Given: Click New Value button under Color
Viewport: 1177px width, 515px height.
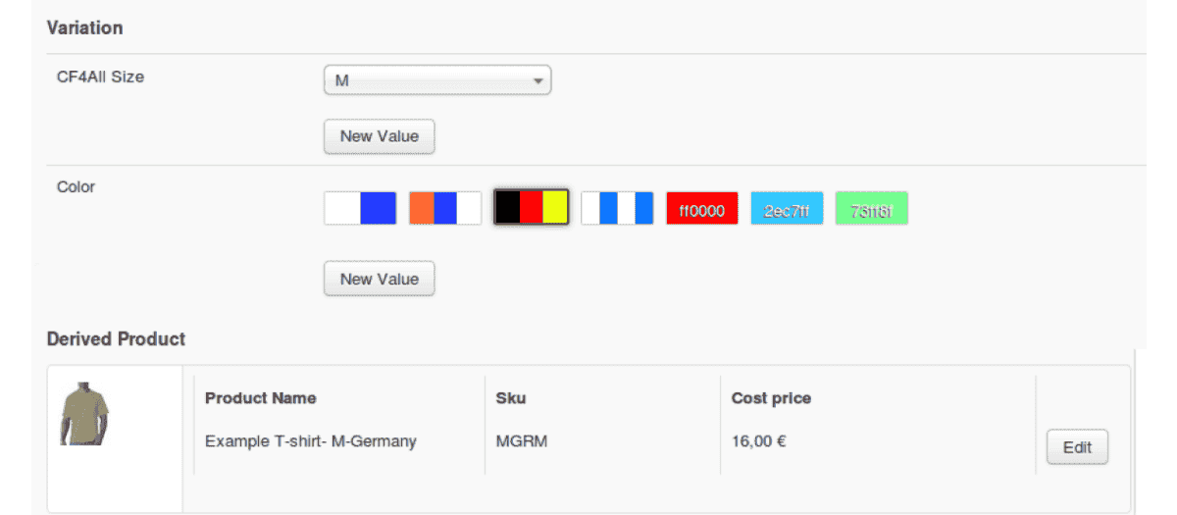Looking at the screenshot, I should click(379, 279).
